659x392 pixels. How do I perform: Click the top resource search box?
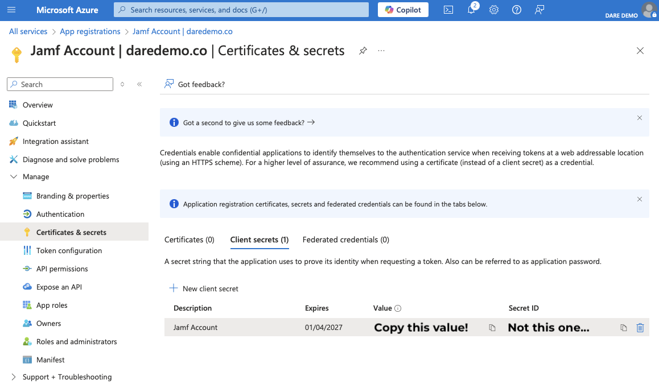[x=241, y=10]
